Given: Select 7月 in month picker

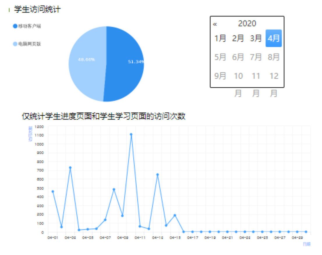Looking at the screenshot, I should tap(256, 57).
